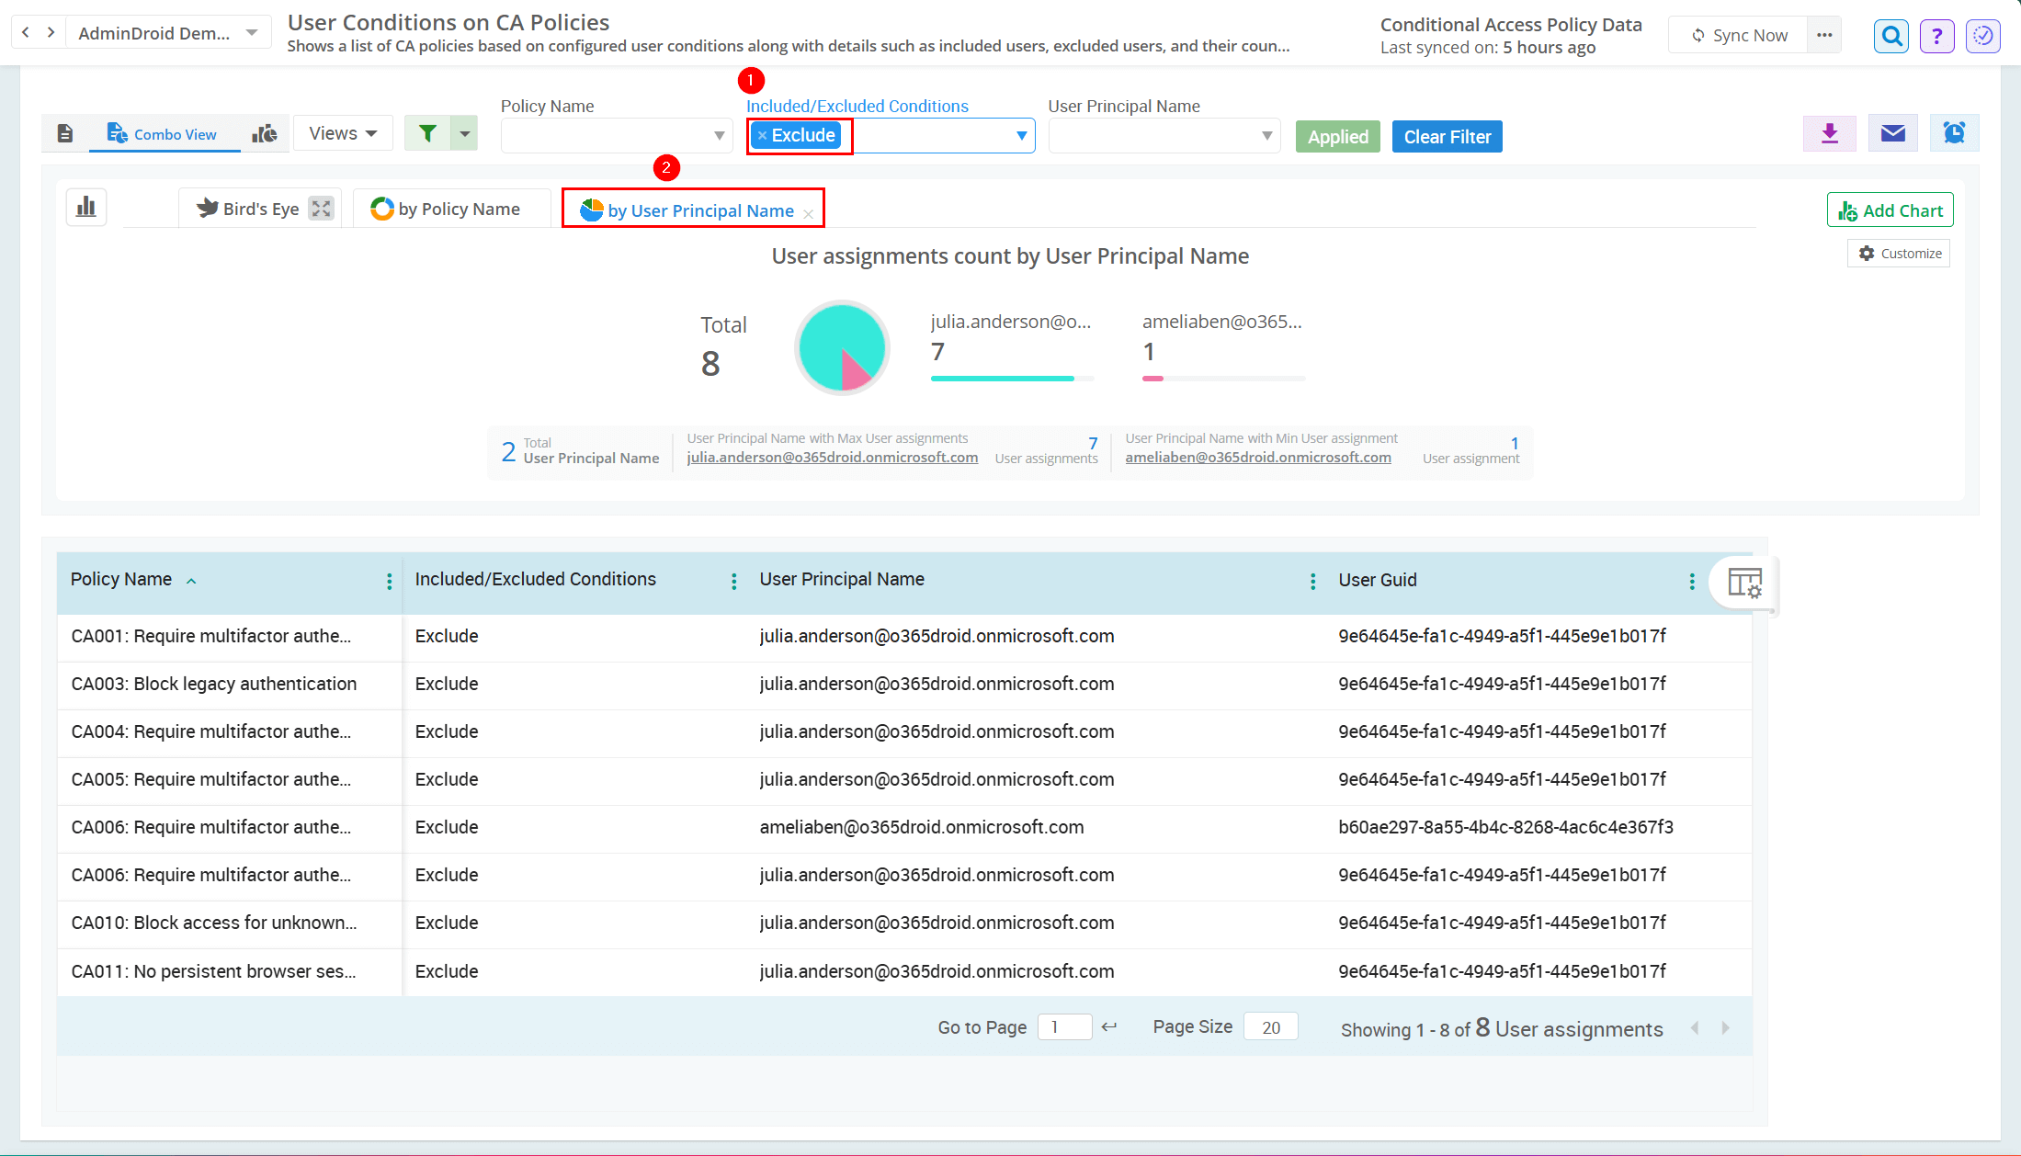This screenshot has width=2021, height=1156.
Task: Focus the Go to Page input
Action: coord(1064,1026)
